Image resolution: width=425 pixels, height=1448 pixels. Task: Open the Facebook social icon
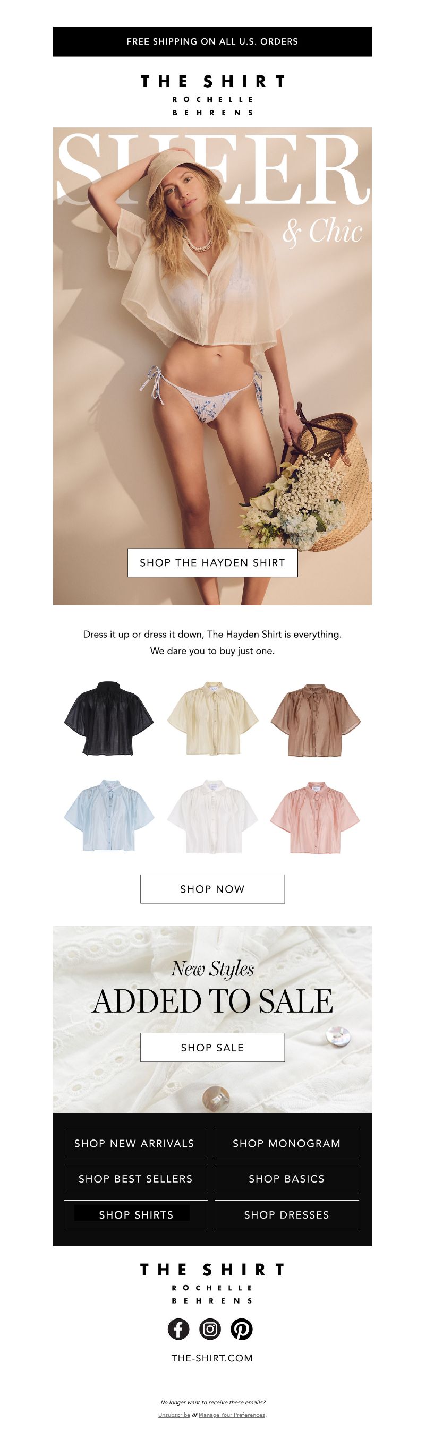coord(179,1329)
